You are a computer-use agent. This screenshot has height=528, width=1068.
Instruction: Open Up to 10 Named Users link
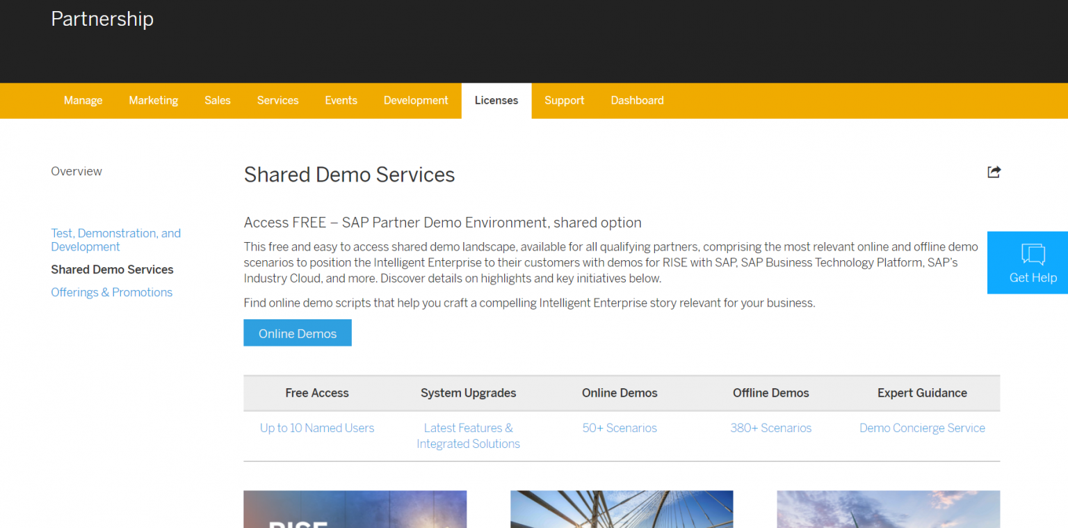(x=317, y=428)
